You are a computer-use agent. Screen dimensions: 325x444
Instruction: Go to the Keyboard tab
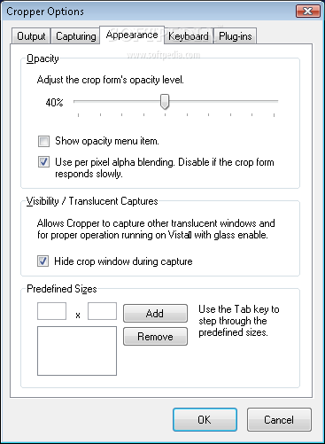(x=189, y=36)
